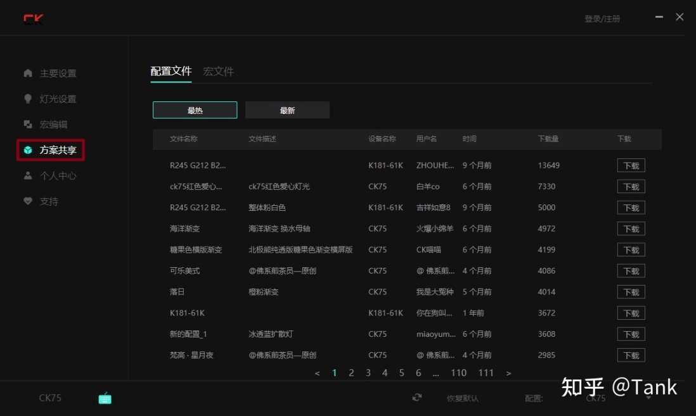The image size is (696, 416).
Task: Click the download count 13649
Action: click(x=549, y=165)
